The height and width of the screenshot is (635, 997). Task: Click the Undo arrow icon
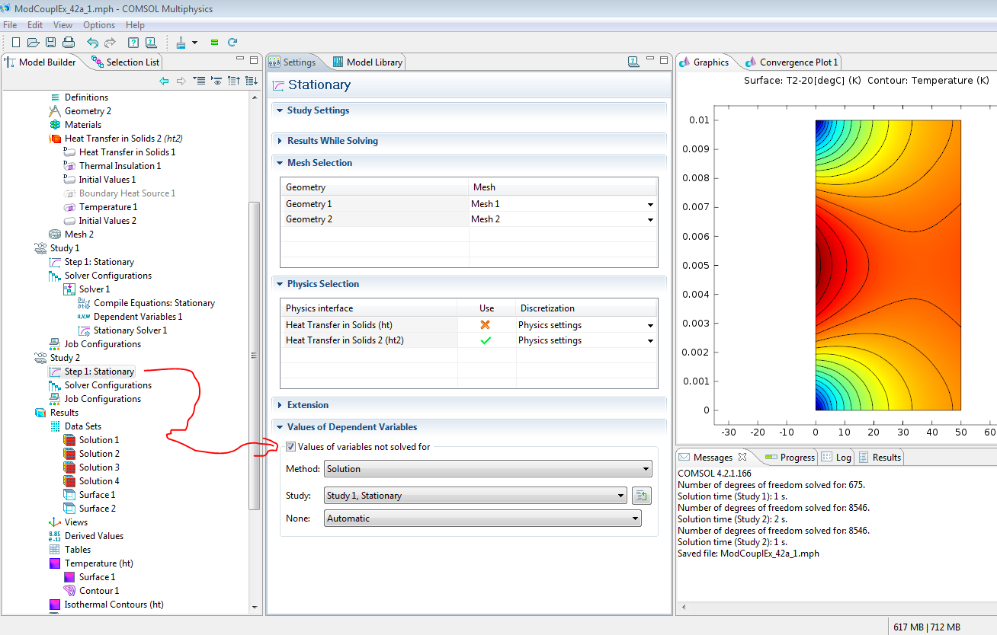(x=92, y=43)
